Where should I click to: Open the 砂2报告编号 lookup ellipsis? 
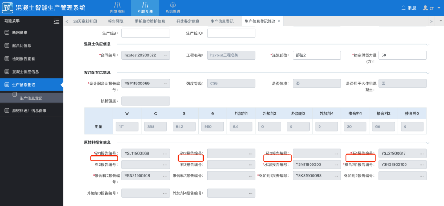(x=251, y=154)
